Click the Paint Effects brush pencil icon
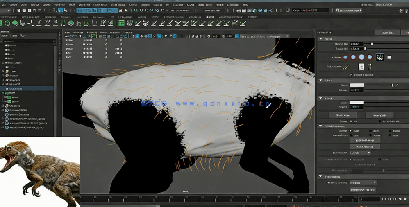 coord(345,67)
